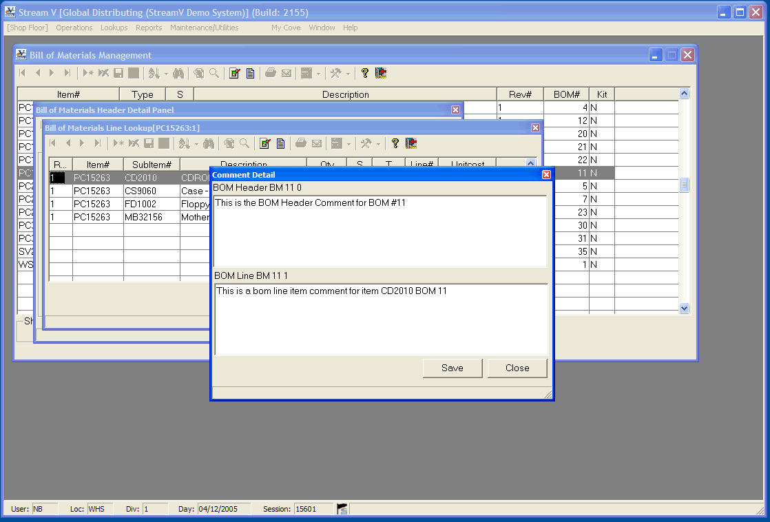Click binoculars find icon in Bill of Materials Management toolbar

(178, 73)
